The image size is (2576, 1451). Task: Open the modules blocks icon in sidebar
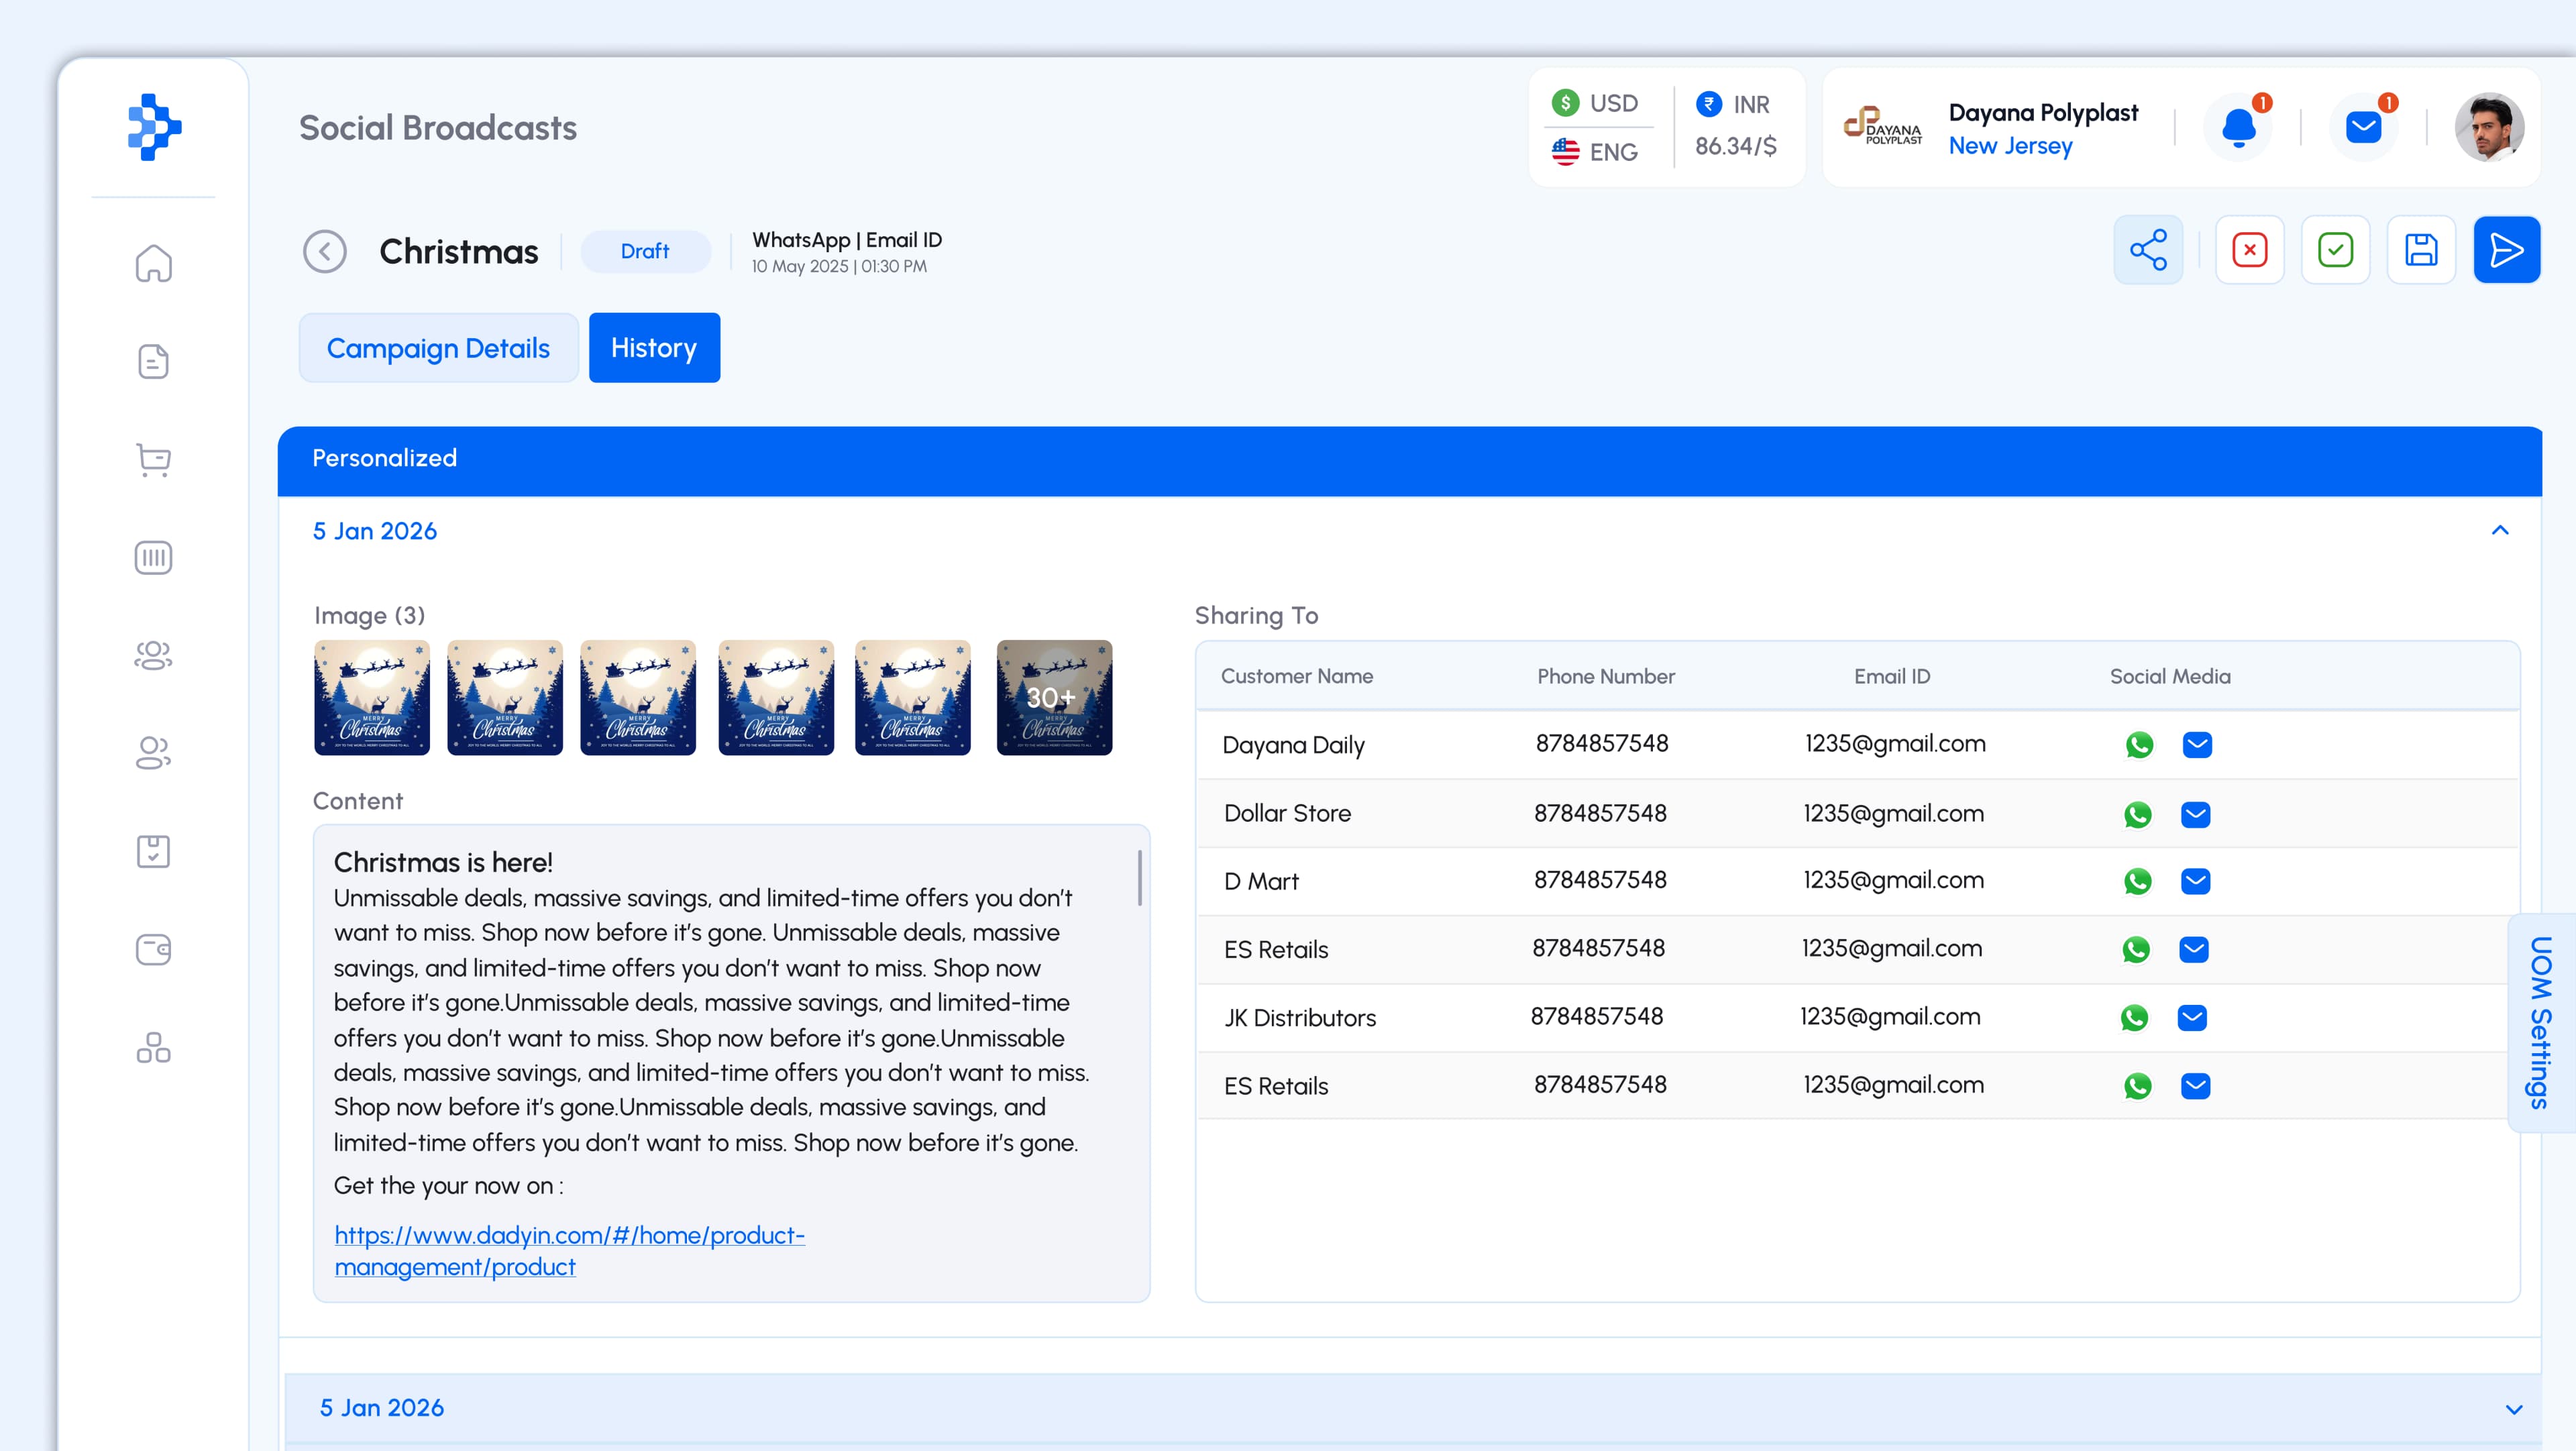(x=153, y=1047)
